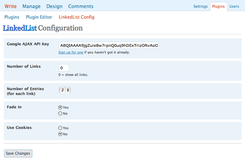The image size is (245, 163).
Task: Select the Plugins tab at top right
Action: (218, 6)
